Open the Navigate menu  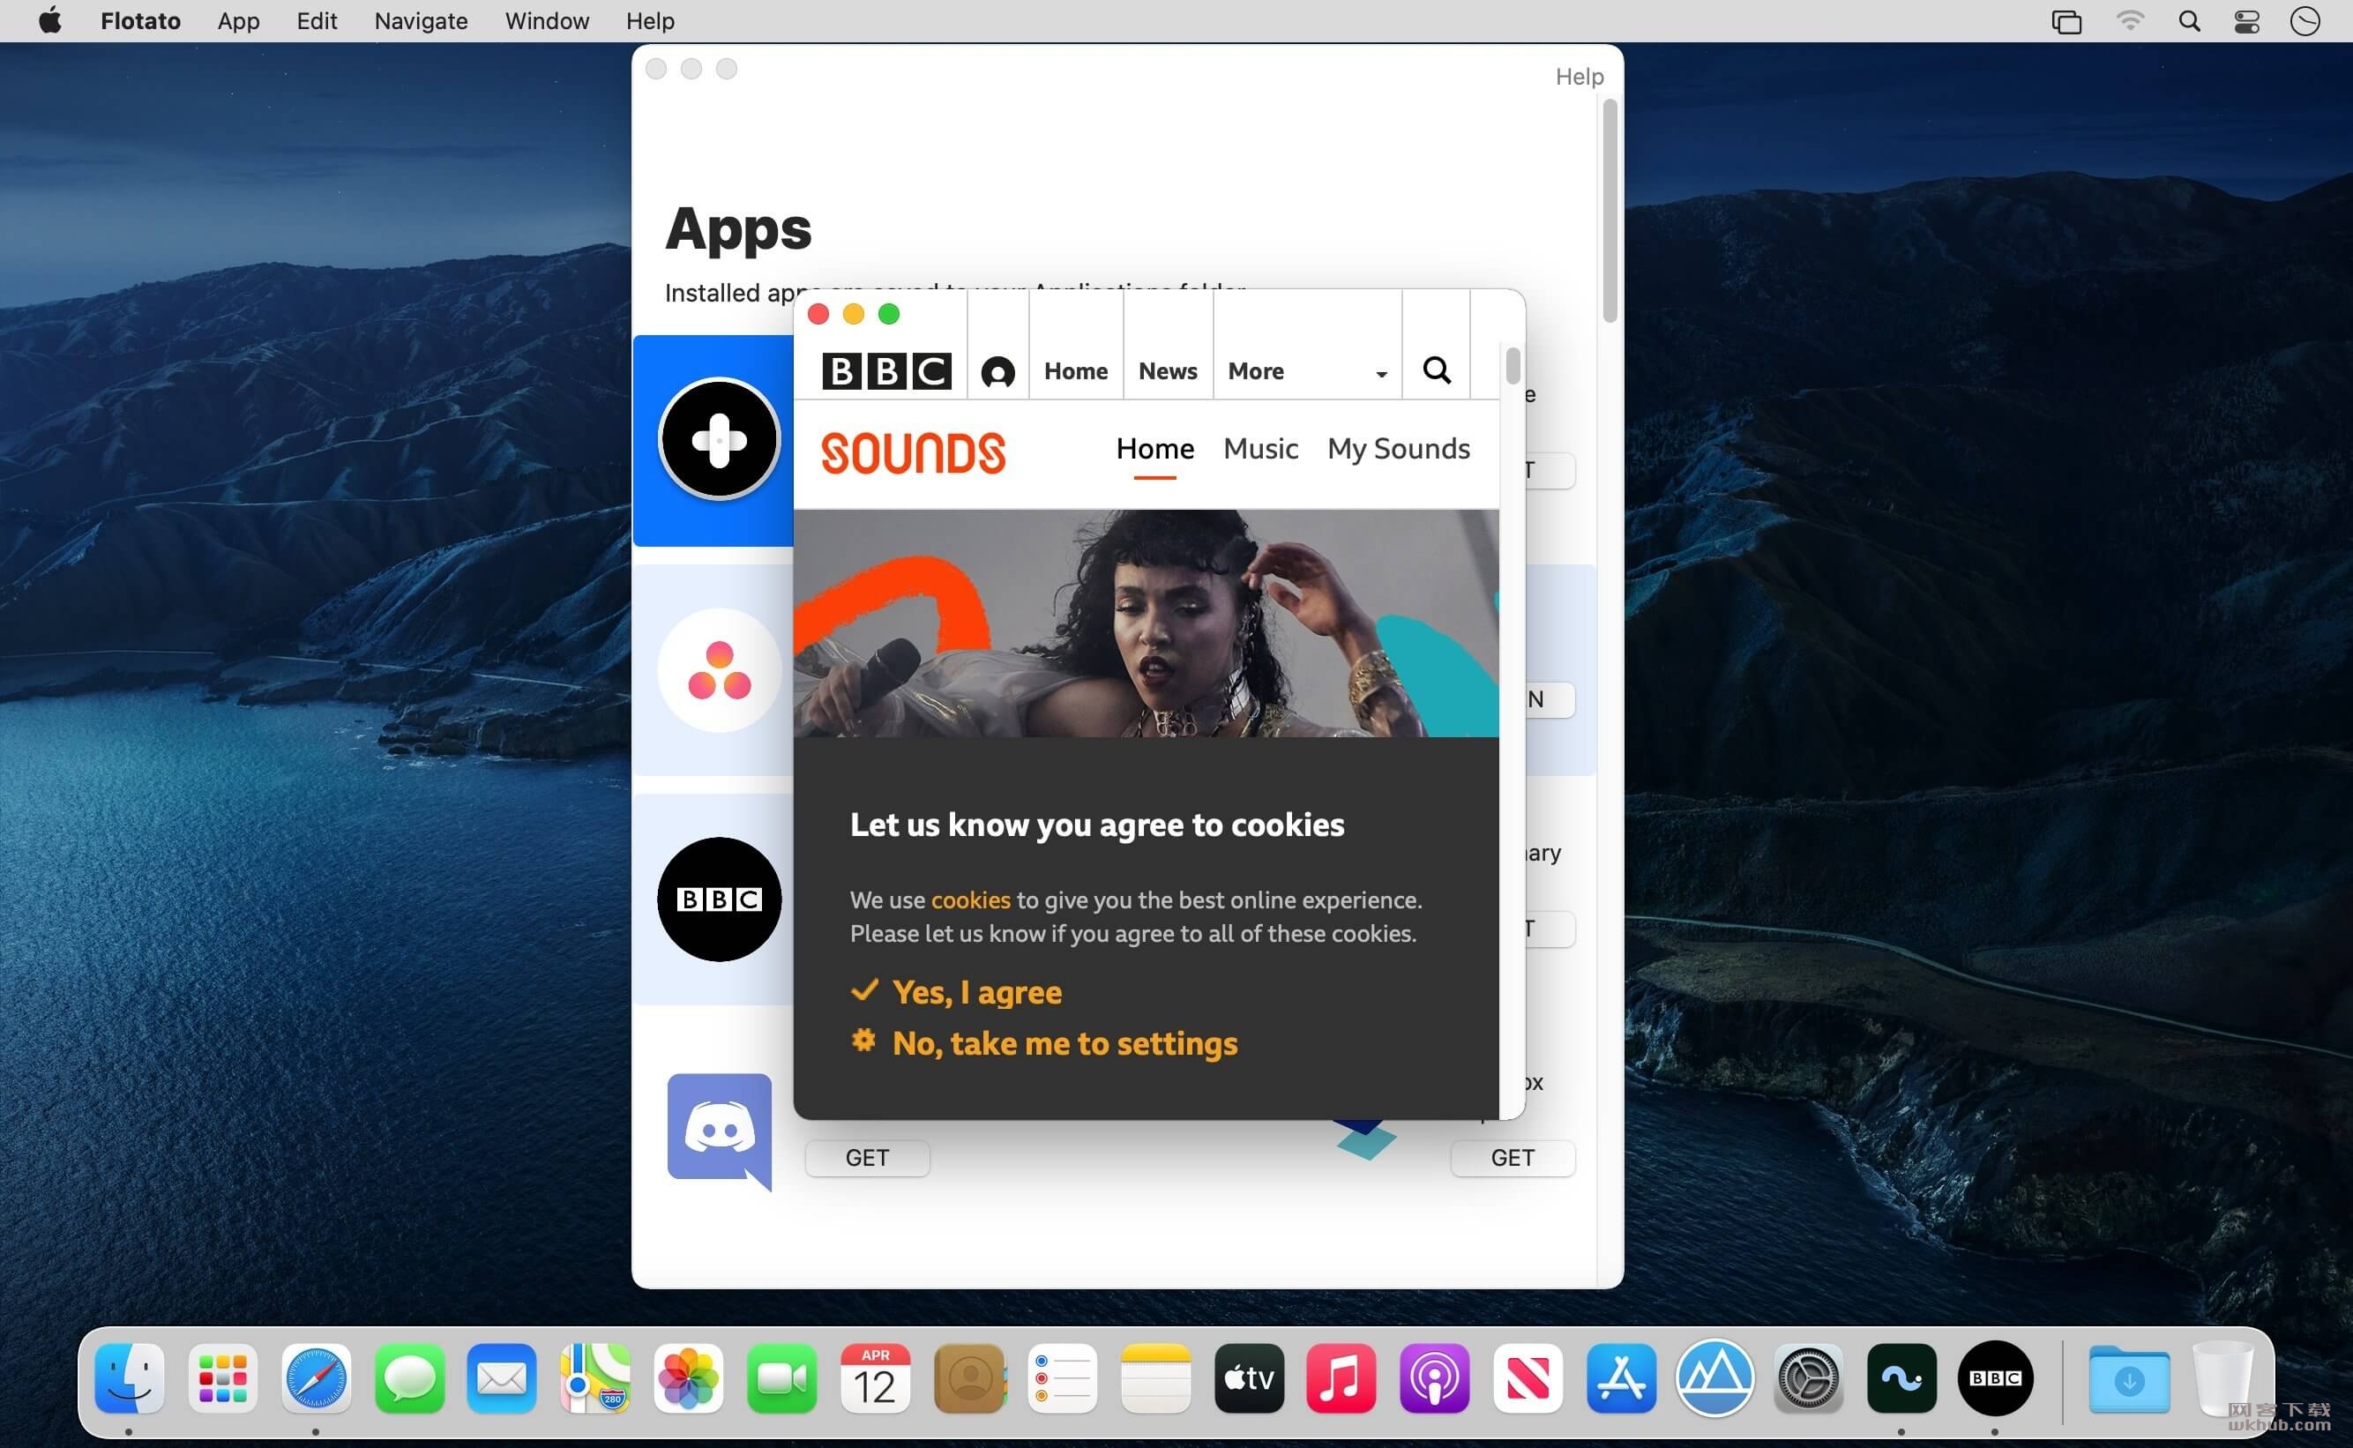coord(421,20)
